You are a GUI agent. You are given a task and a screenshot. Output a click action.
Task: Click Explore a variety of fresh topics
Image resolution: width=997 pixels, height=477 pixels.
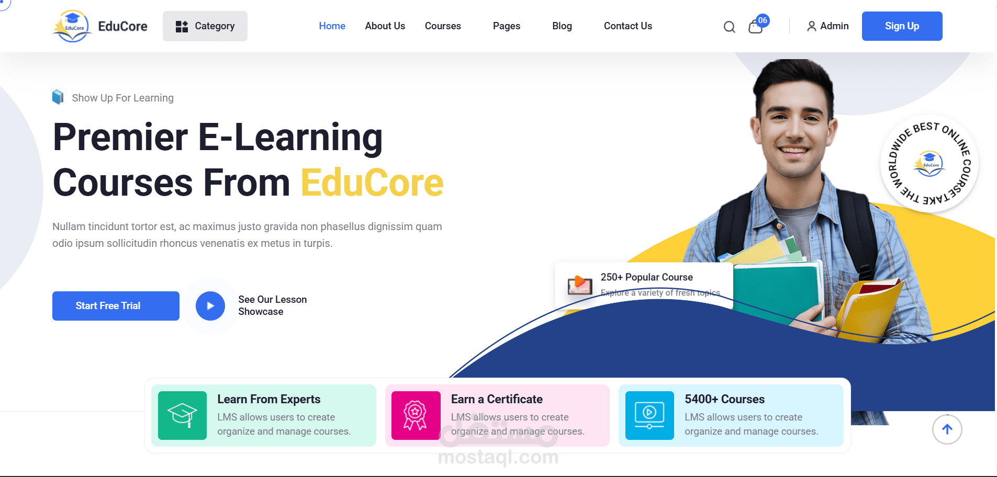coord(660,293)
